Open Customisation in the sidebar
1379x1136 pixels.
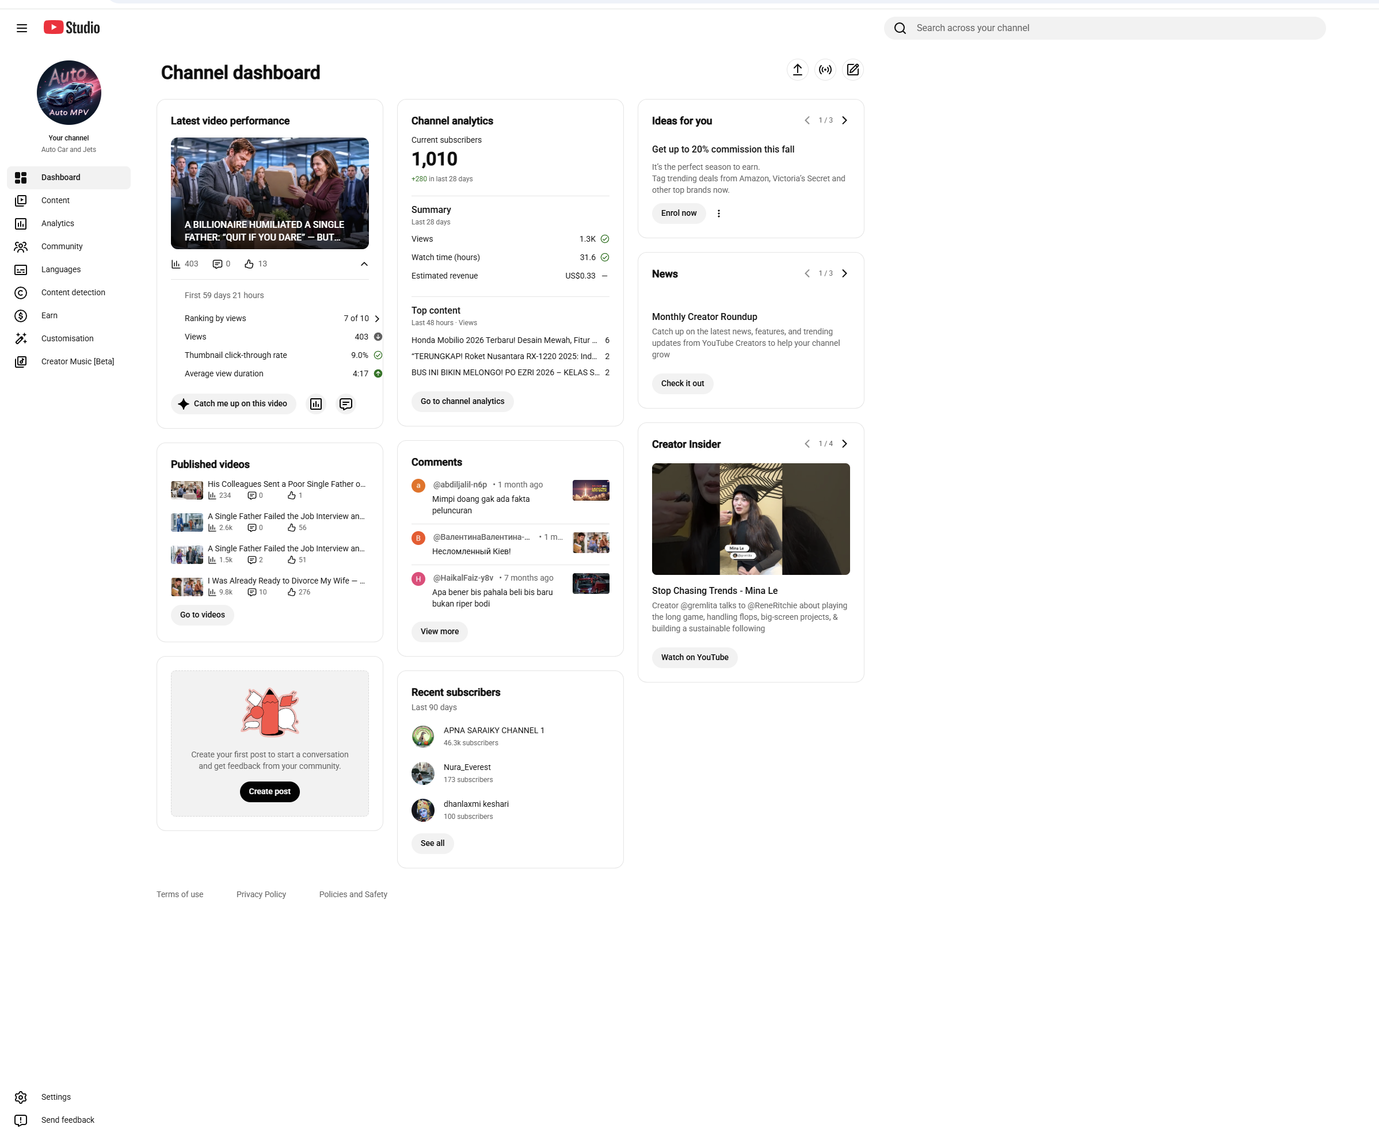click(68, 338)
